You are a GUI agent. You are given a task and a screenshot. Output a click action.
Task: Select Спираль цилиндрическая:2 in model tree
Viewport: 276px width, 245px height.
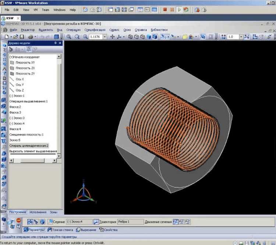[29, 146]
